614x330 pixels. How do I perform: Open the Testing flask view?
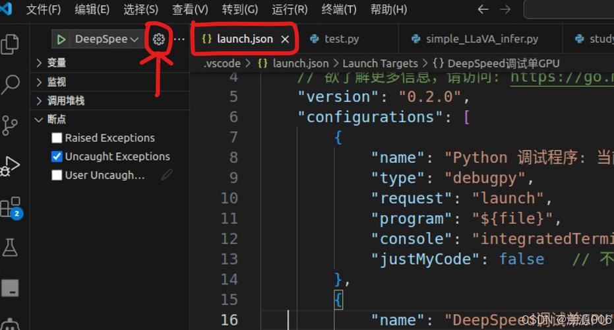point(10,247)
